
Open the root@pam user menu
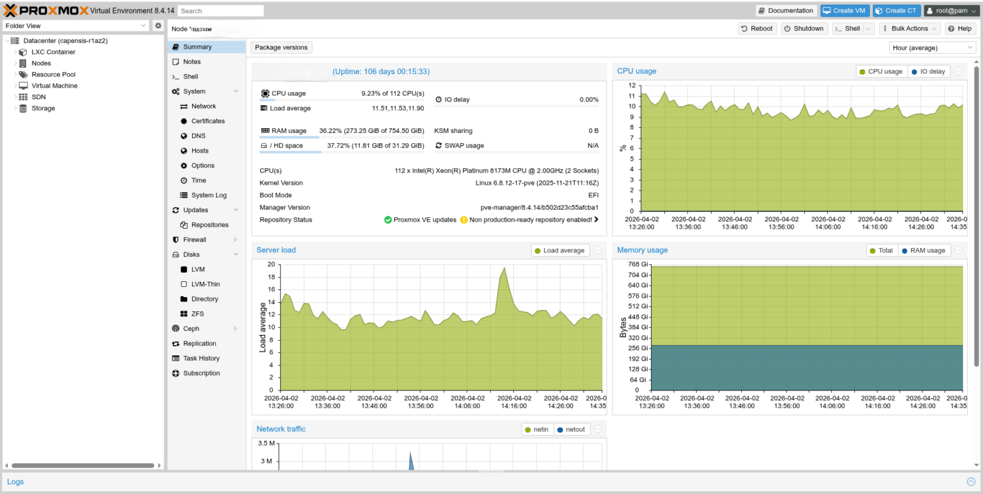[950, 11]
